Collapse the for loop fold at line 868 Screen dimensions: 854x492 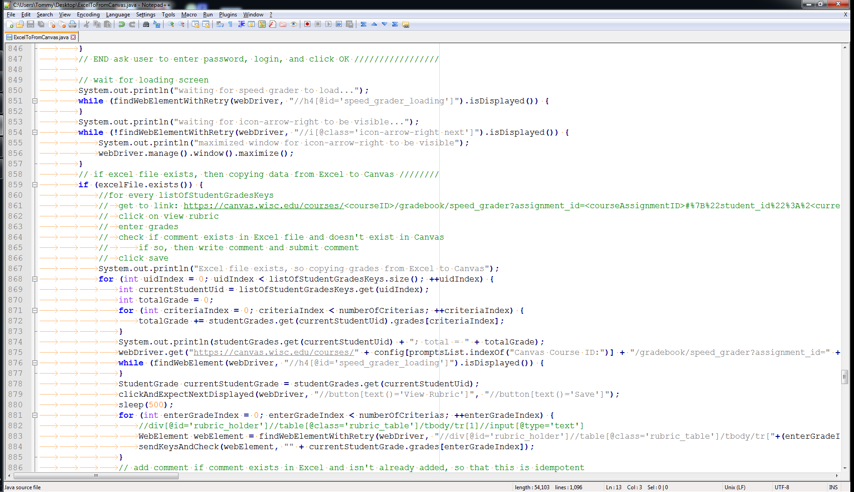coord(35,279)
